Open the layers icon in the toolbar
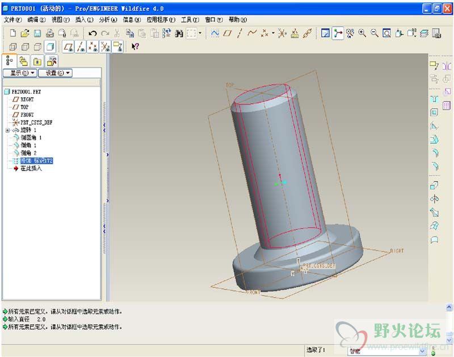This screenshot has width=454, height=357. (424, 34)
